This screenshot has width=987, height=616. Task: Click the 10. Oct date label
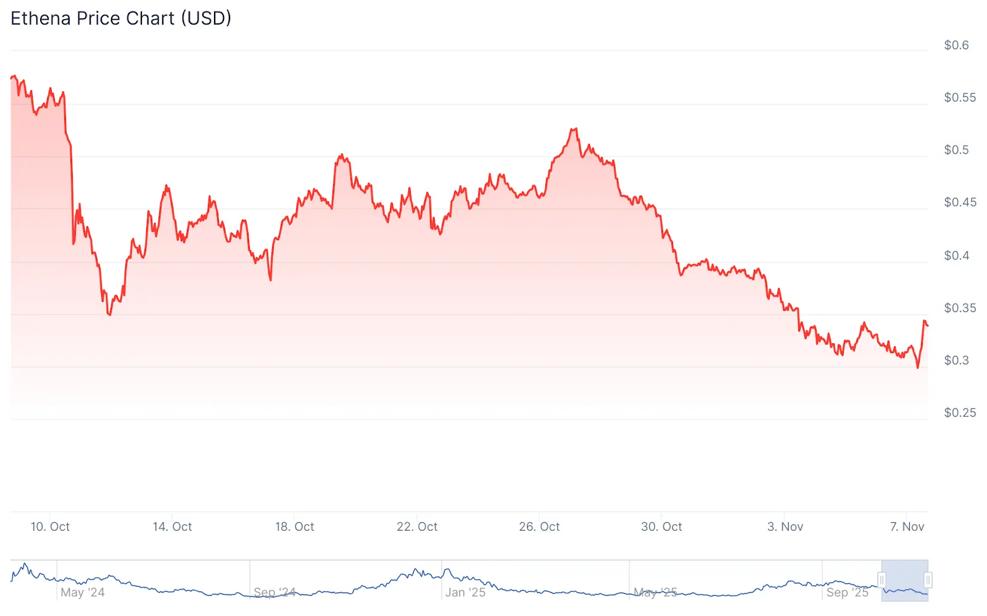(50, 527)
